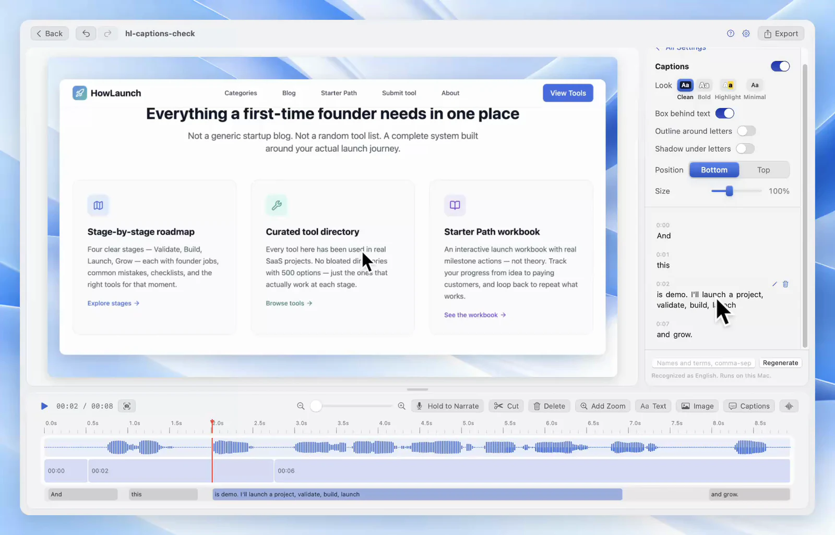Click the Image toolbar button
This screenshot has width=835, height=535.
click(697, 406)
